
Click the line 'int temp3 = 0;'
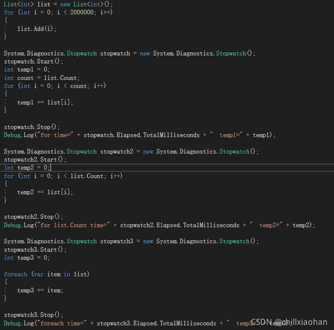pos(27,258)
